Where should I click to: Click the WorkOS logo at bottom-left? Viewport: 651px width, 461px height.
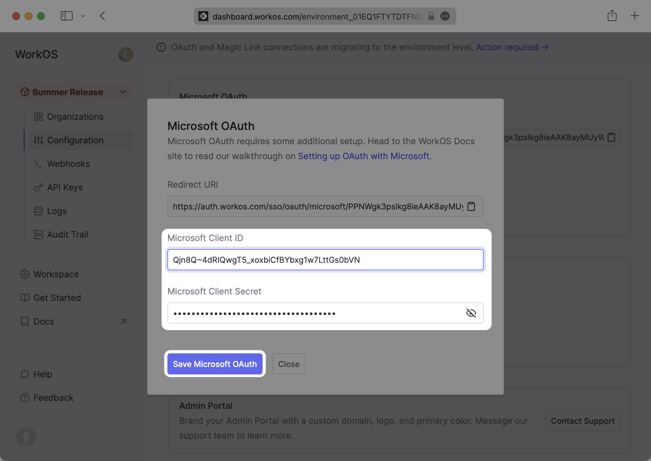26,436
